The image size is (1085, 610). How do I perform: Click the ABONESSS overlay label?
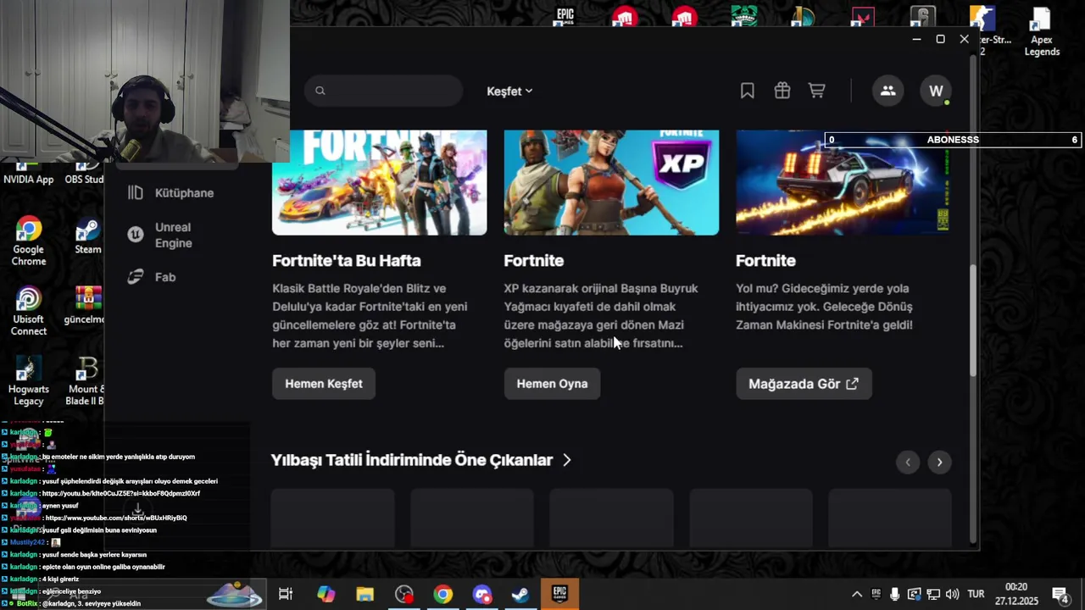pyautogui.click(x=953, y=140)
